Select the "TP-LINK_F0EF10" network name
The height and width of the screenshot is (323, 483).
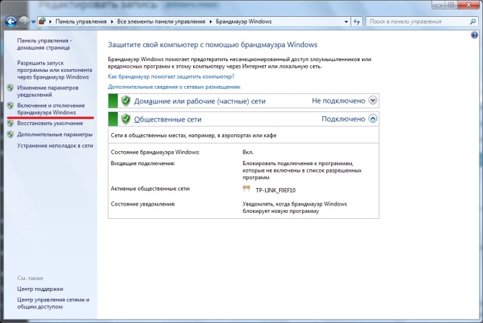click(x=275, y=190)
